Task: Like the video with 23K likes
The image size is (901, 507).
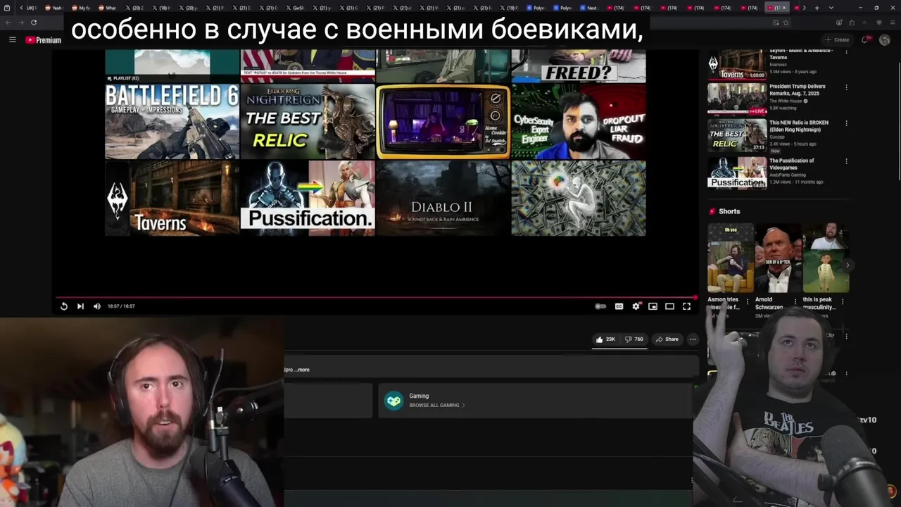Action: pyautogui.click(x=605, y=339)
